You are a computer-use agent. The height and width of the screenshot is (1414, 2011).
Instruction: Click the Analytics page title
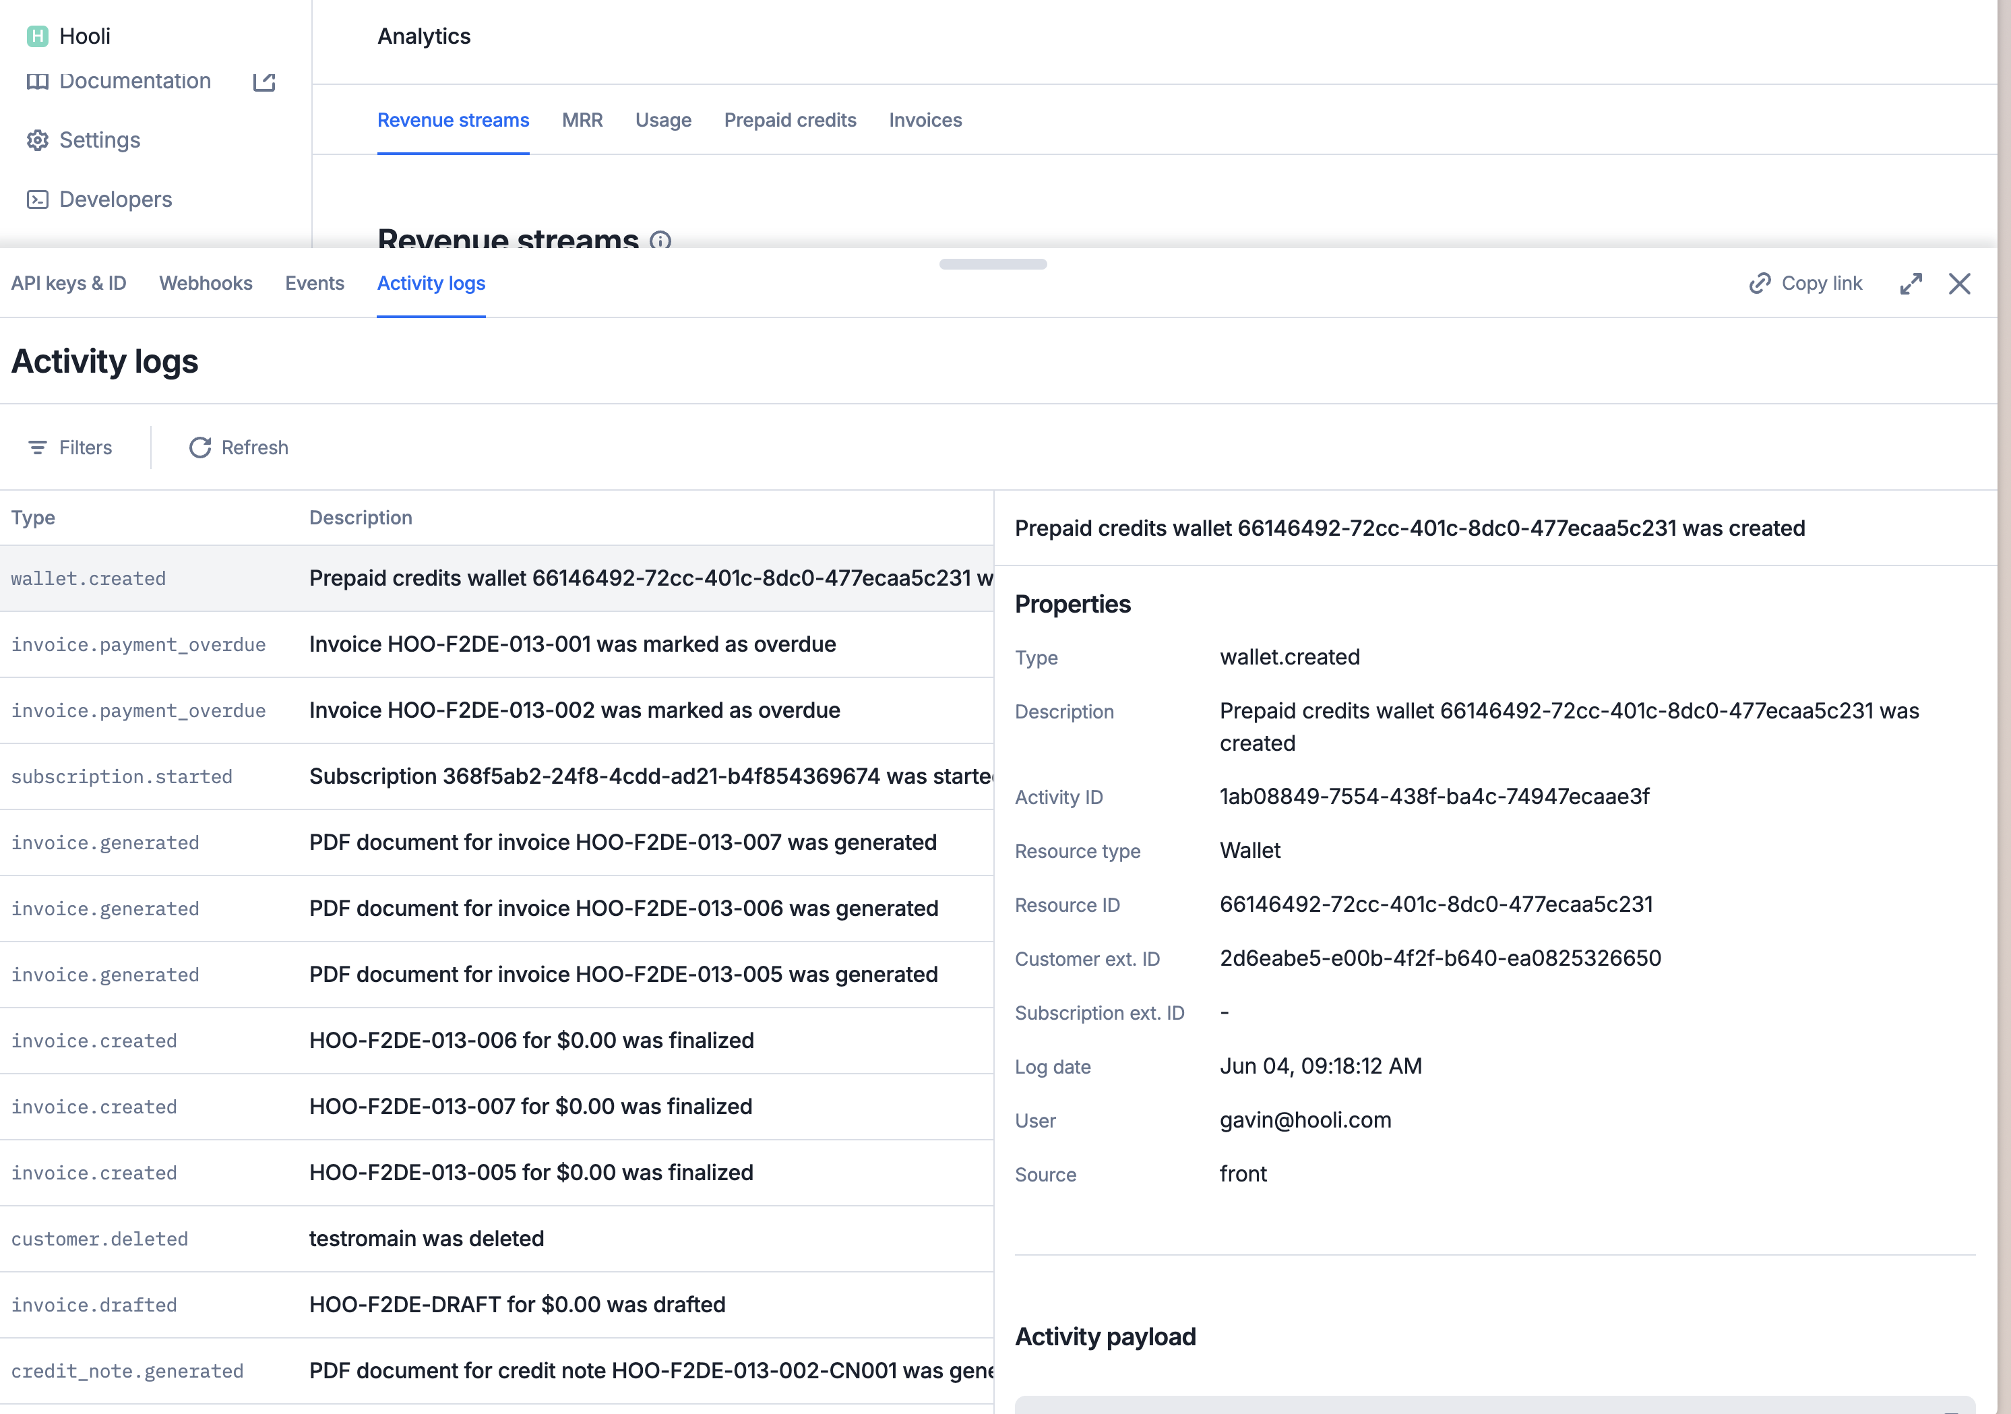[x=424, y=36]
